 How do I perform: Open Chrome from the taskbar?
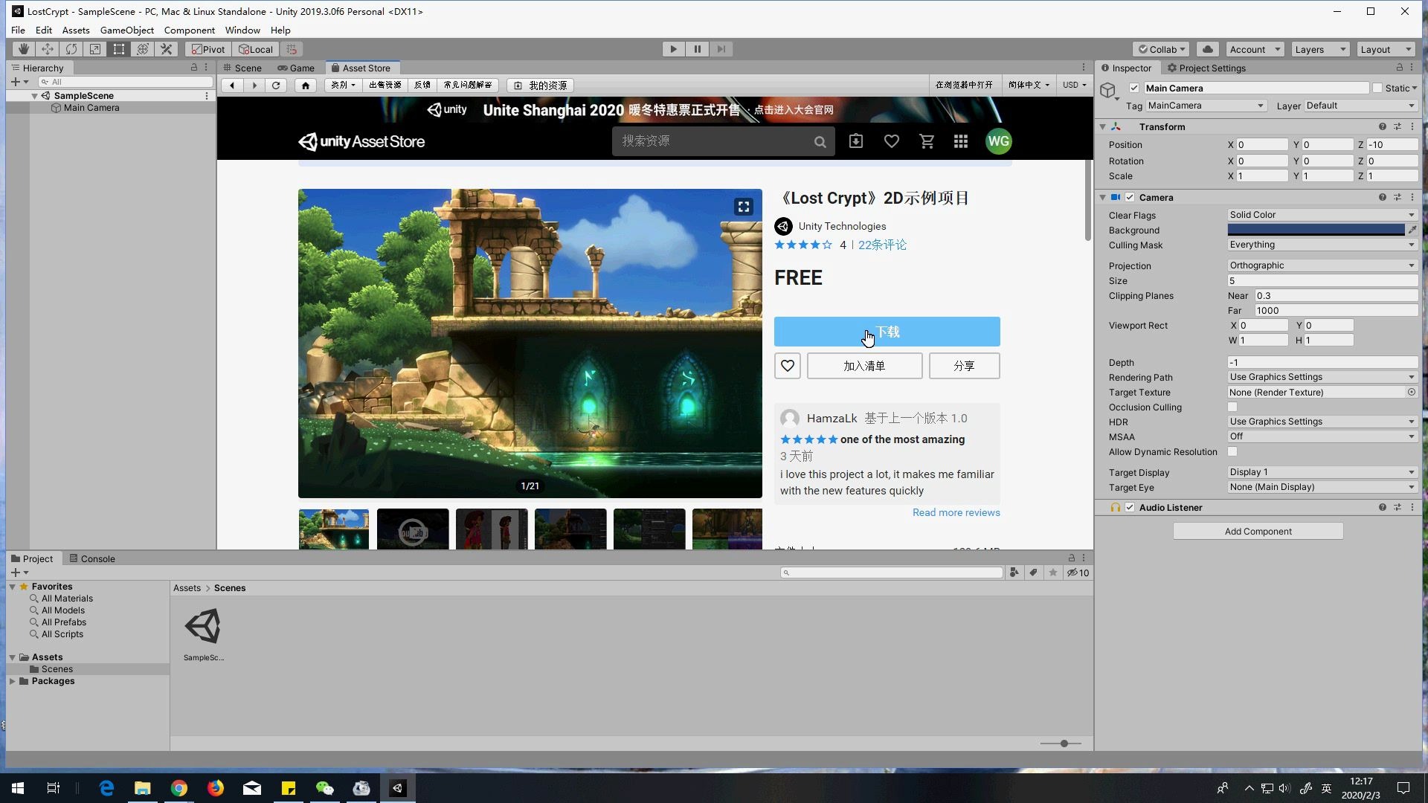coord(179,788)
